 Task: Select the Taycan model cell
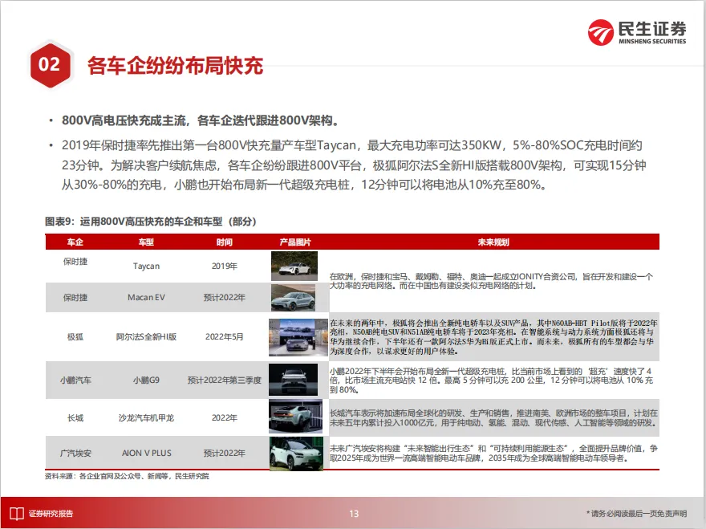(146, 266)
